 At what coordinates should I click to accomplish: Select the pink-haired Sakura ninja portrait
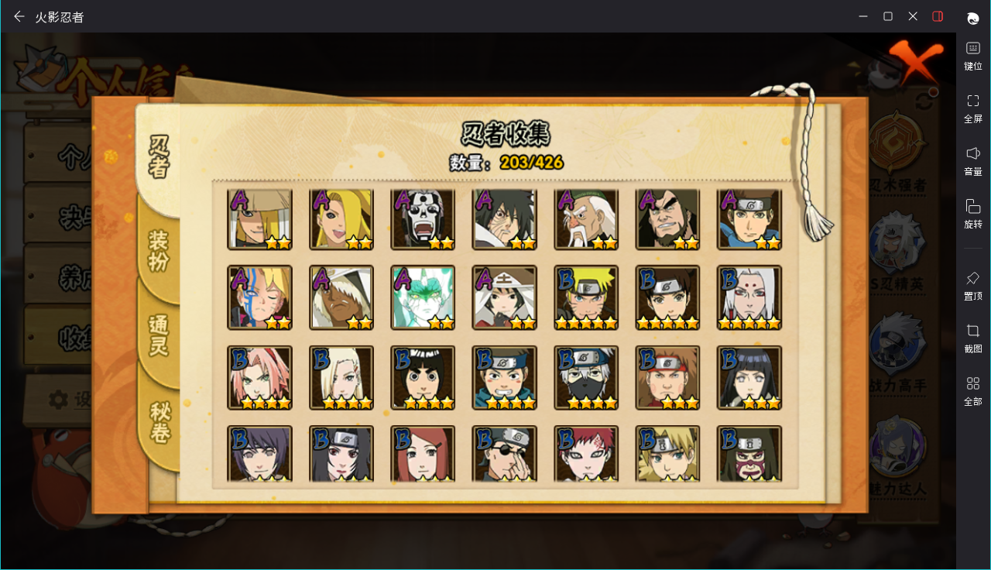click(259, 377)
